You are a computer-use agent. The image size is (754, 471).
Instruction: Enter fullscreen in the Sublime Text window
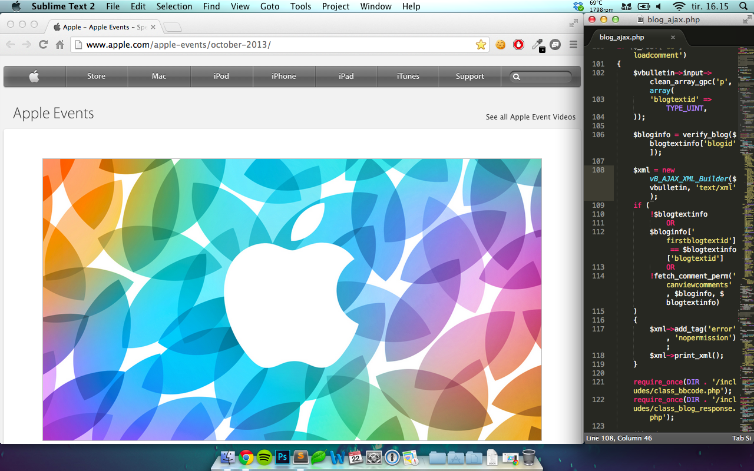point(748,19)
